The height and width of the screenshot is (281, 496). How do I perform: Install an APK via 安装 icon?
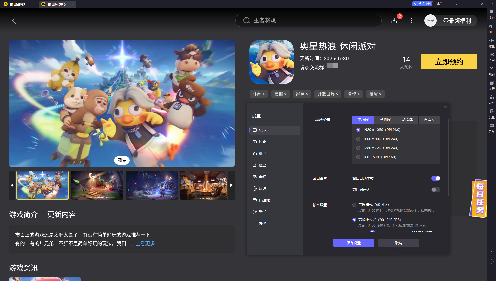click(x=491, y=100)
